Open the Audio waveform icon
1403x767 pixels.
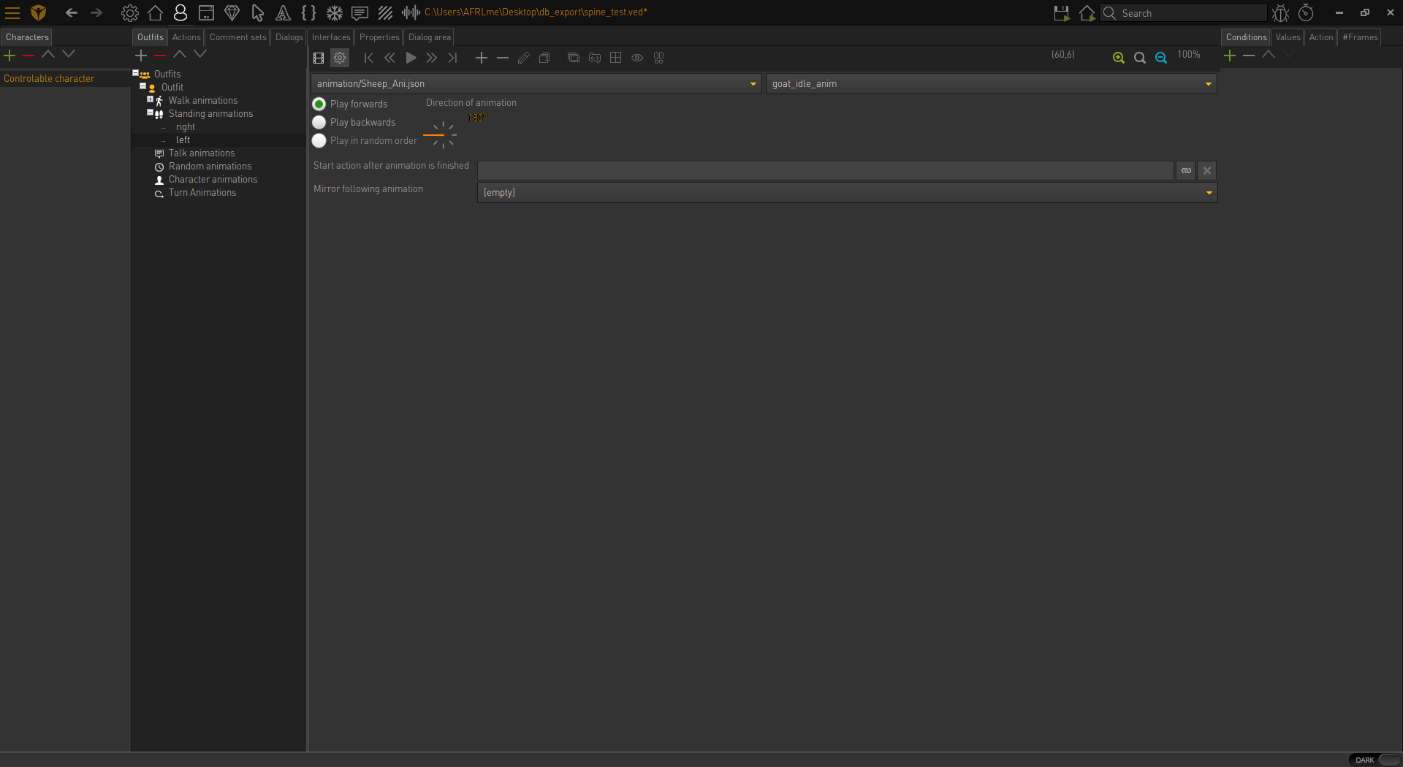411,12
